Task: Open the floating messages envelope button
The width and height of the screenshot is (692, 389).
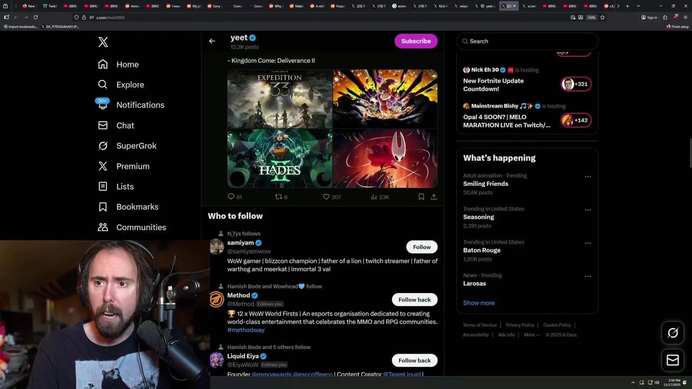Action: [x=673, y=360]
